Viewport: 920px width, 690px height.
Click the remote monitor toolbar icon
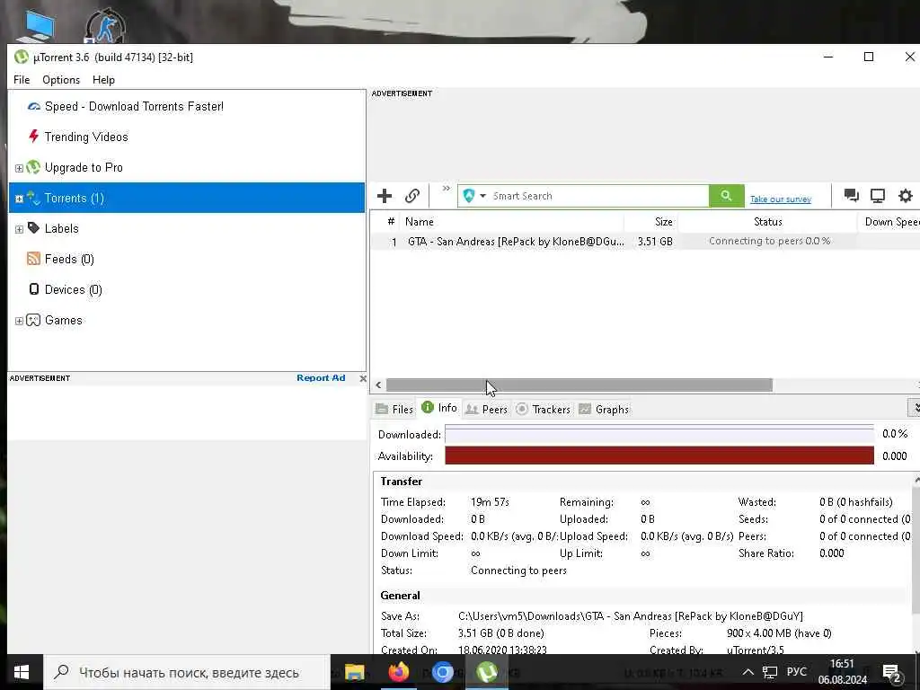click(877, 195)
